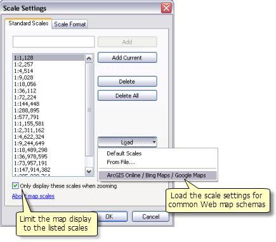Select scale 1:4,514 in the list

pos(49,71)
